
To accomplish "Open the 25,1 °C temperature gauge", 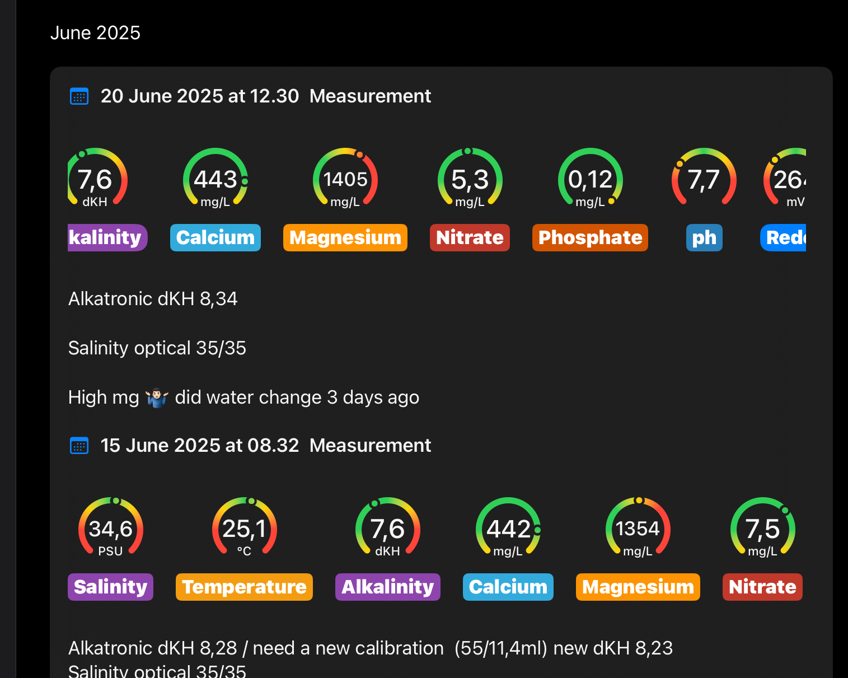I will [x=244, y=529].
